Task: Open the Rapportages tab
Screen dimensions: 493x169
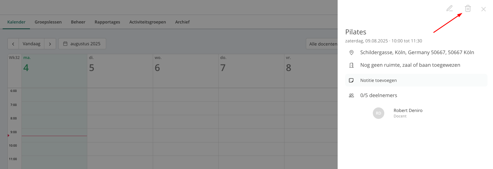Action: [x=107, y=22]
